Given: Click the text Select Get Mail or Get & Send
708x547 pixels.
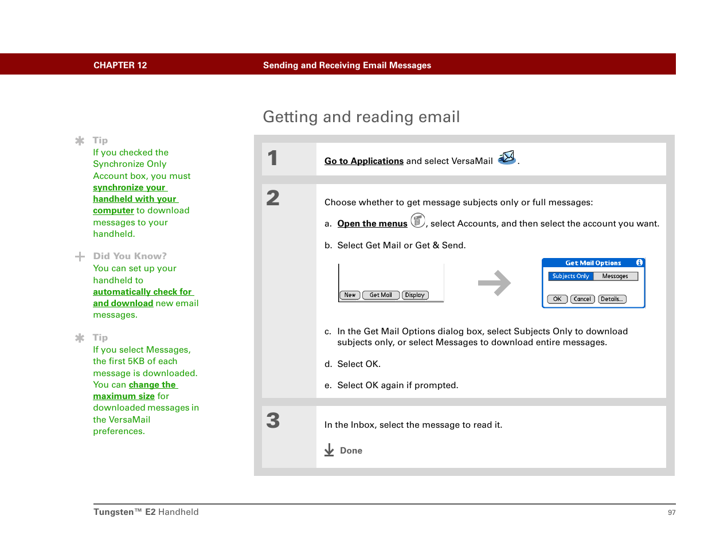Looking at the screenshot, I should coord(401,245).
